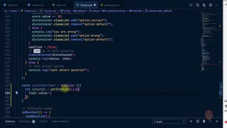Screen dimensions: 227x128
Task: Click back arrow in right browser window
Action: (226, 5)
